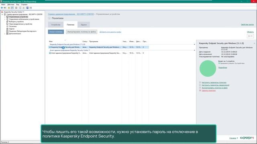This screenshot has height=144, width=257.
Task: Select the Политики tab
Action: 71,25
